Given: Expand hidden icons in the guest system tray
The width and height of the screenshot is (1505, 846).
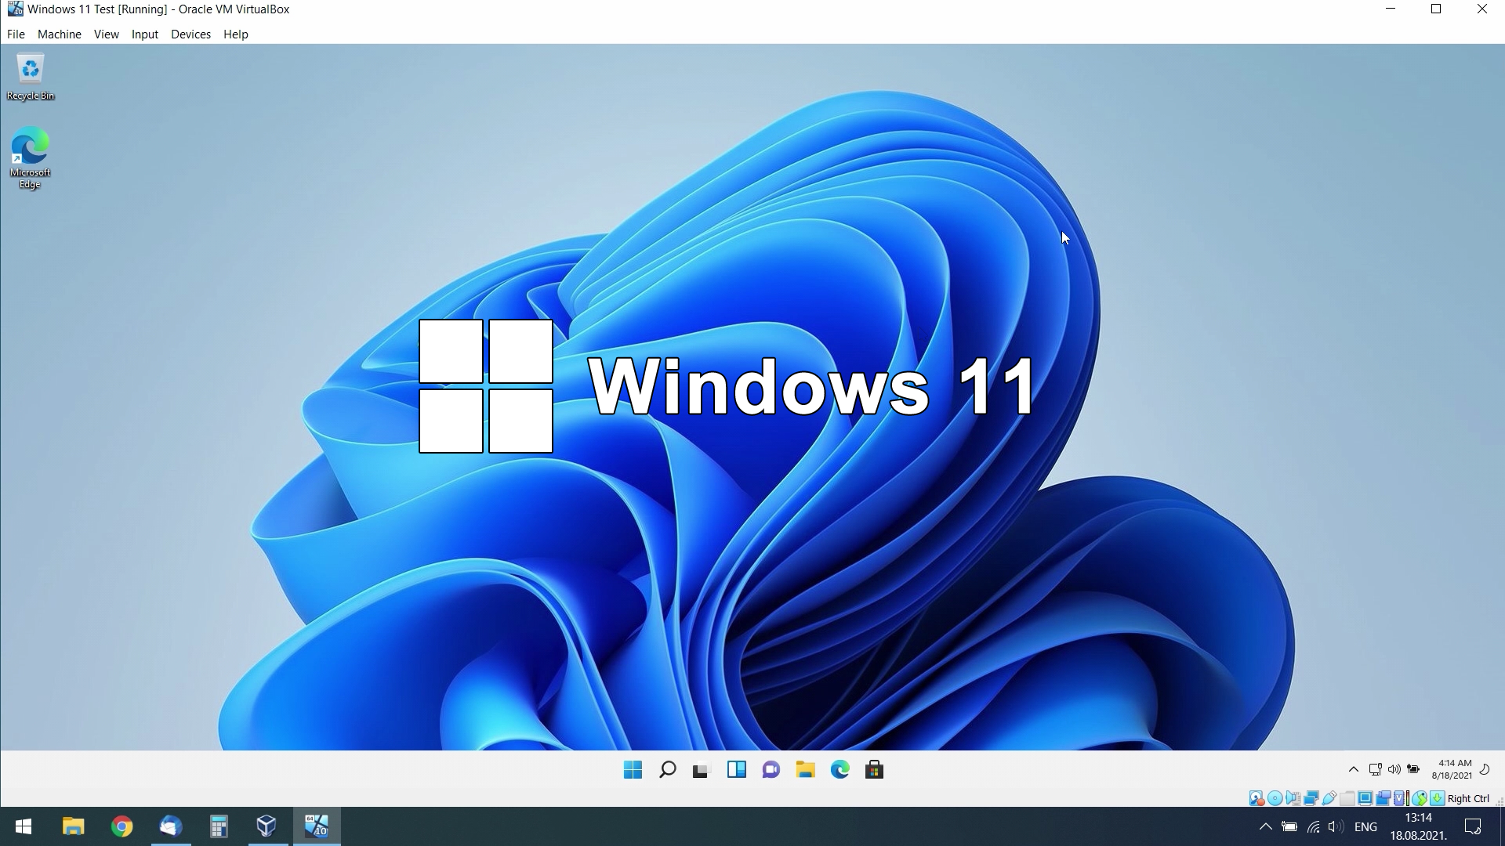Looking at the screenshot, I should point(1352,769).
